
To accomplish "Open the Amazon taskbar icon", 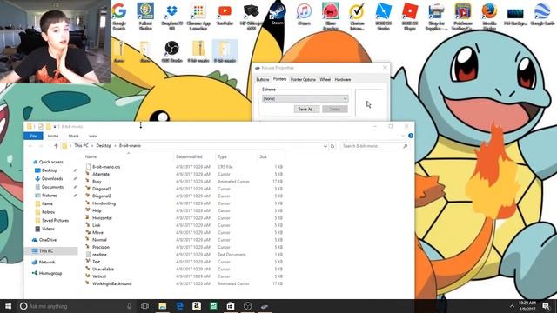I will (x=197, y=306).
